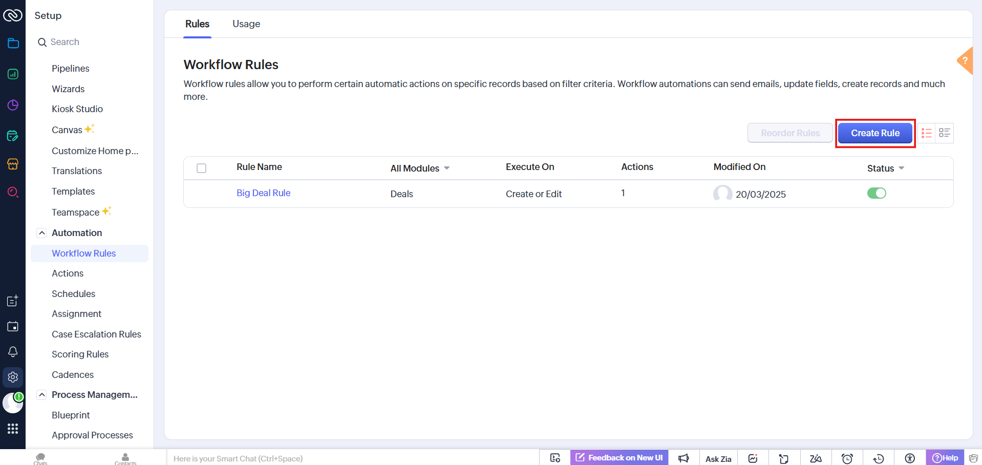Click the stacked-windows icon at bottom right
This screenshot has width=982, height=465.
(x=973, y=458)
